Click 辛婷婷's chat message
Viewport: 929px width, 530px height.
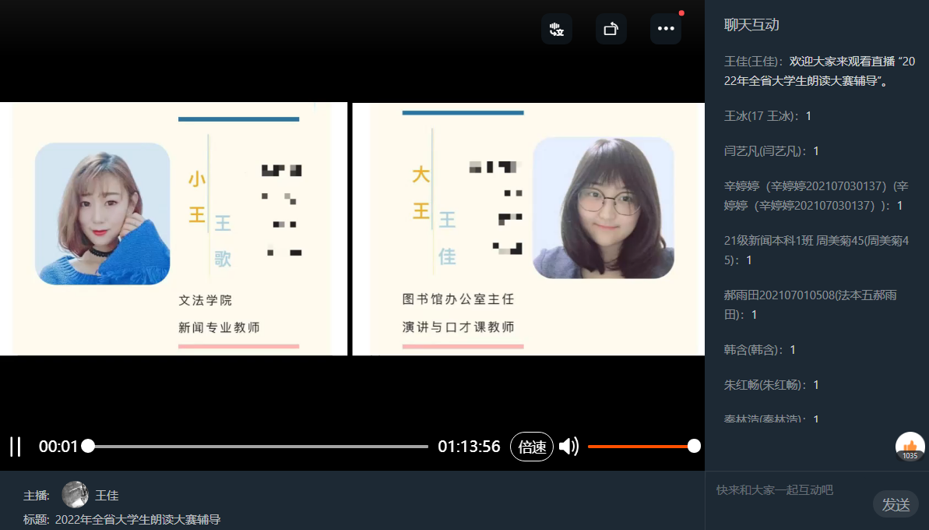pyautogui.click(x=814, y=196)
